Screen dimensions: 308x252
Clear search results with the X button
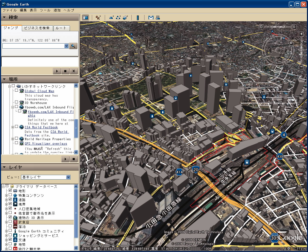point(74,71)
